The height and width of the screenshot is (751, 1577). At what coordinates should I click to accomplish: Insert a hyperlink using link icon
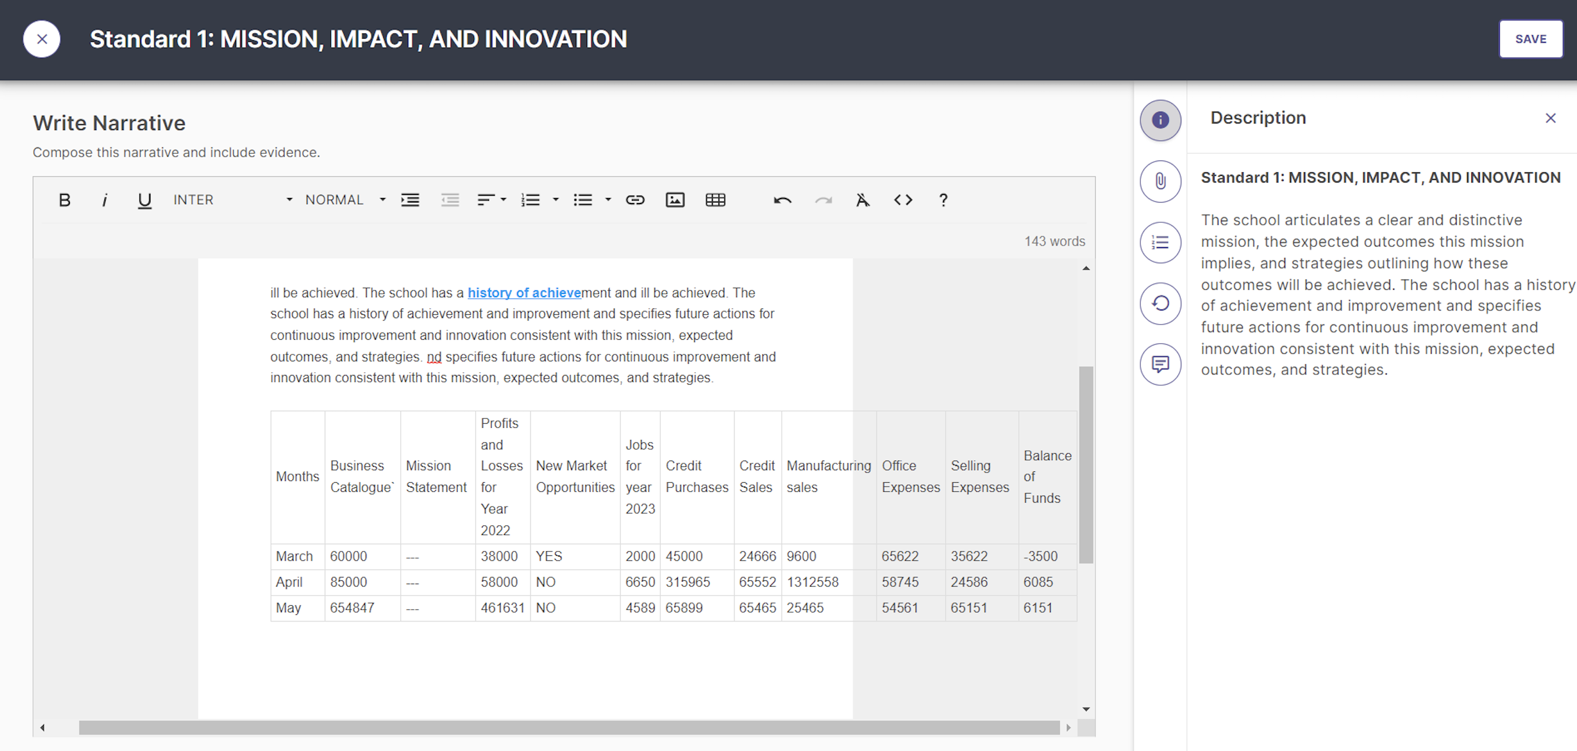[x=635, y=200]
